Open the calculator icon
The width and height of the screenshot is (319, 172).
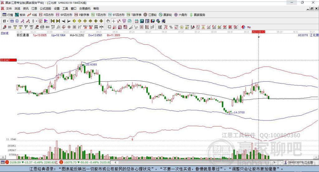pyautogui.click(x=142, y=21)
